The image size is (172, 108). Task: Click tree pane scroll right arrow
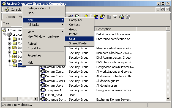point(36,99)
